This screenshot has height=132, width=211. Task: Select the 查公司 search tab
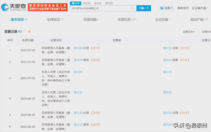click(75, 3)
